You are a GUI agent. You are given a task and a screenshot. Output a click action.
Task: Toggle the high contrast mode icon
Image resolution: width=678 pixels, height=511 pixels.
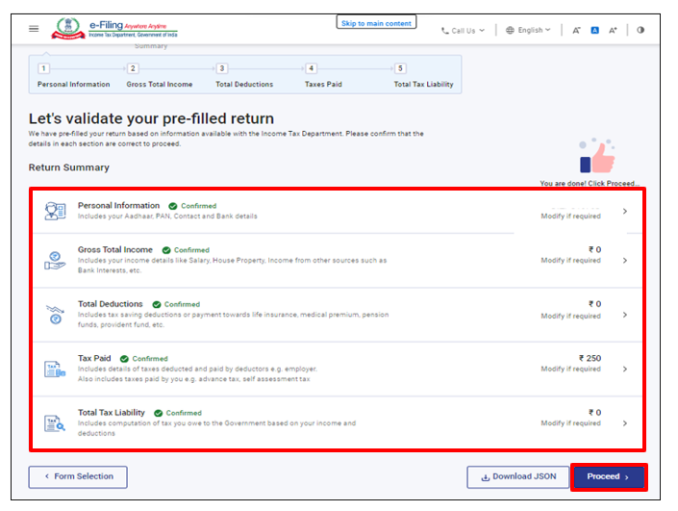point(640,30)
